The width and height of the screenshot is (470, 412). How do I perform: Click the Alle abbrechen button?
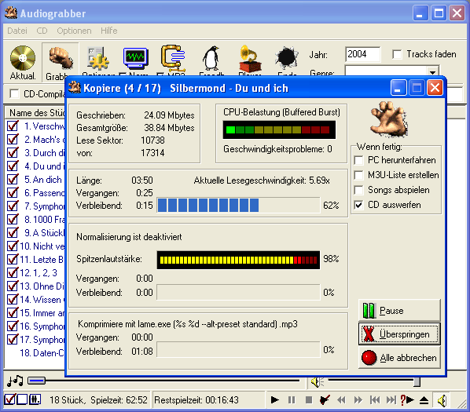(x=399, y=357)
